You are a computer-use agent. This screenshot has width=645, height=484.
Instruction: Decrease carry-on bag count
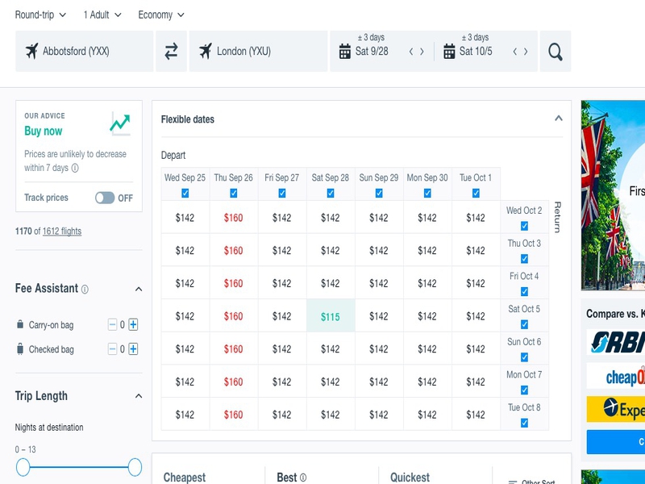[x=112, y=325]
